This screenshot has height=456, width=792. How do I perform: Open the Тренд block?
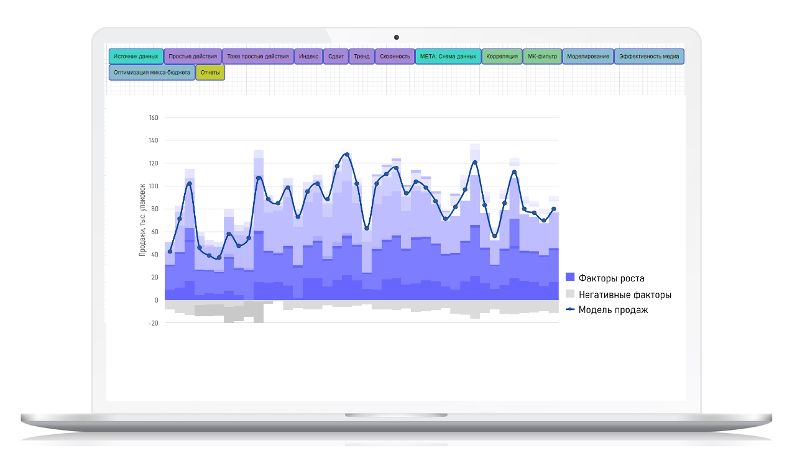pos(362,57)
